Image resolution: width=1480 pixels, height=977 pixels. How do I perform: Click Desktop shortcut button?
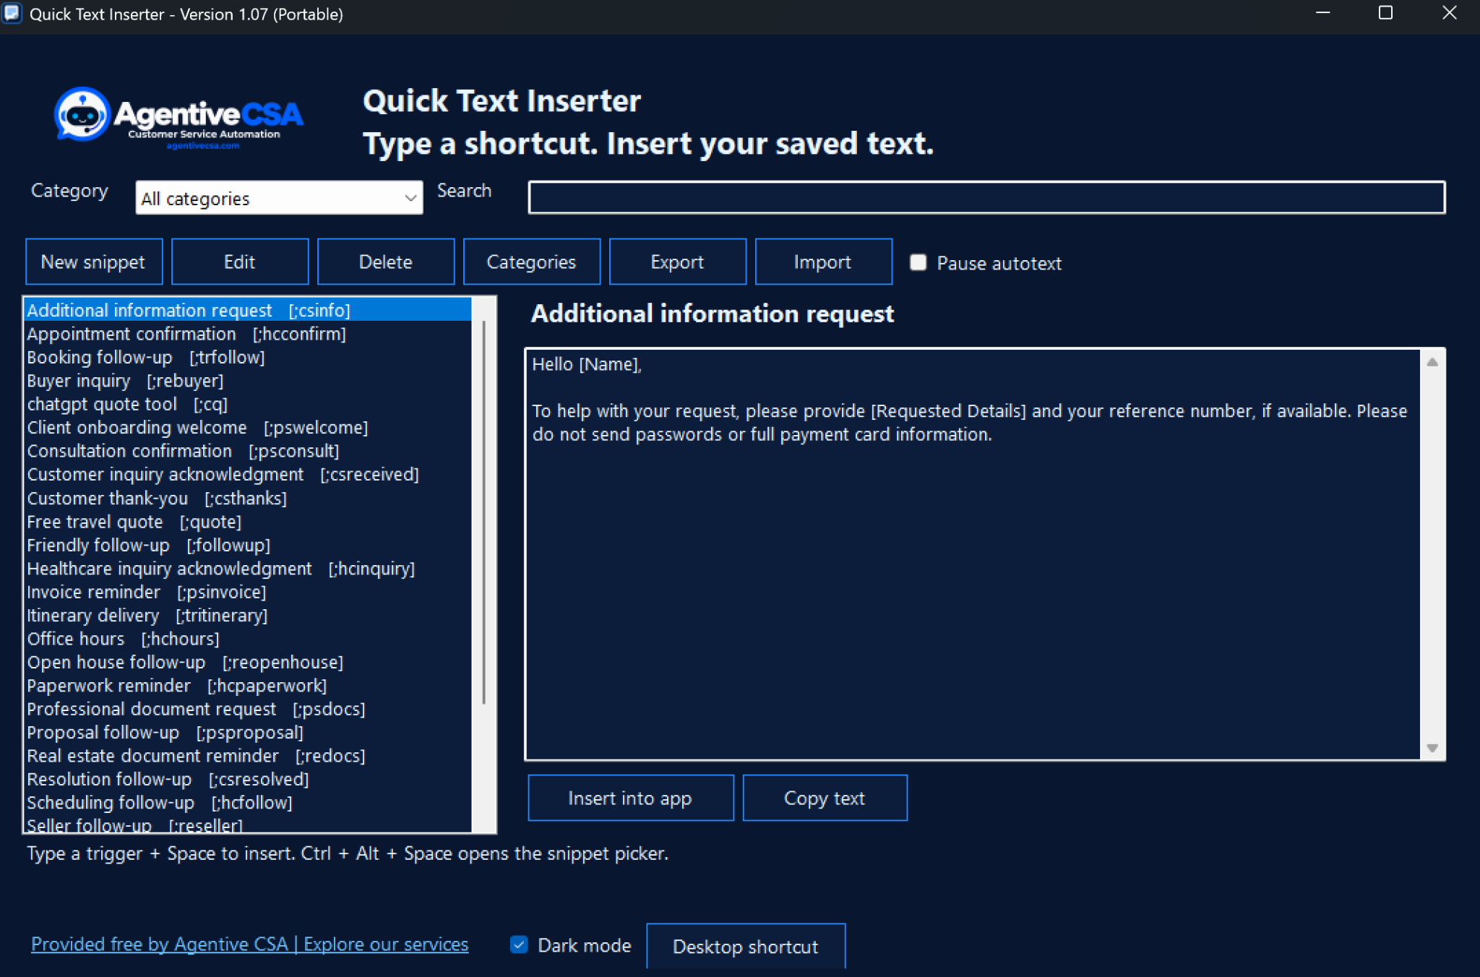tap(746, 946)
